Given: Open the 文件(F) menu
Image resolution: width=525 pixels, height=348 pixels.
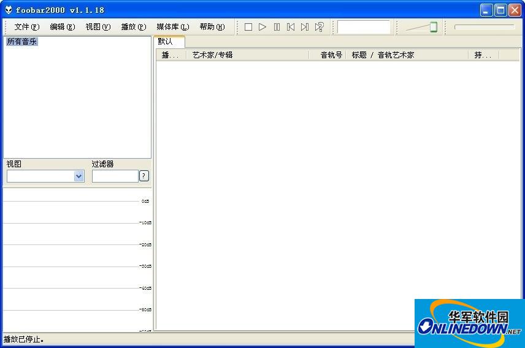Looking at the screenshot, I should 27,27.
